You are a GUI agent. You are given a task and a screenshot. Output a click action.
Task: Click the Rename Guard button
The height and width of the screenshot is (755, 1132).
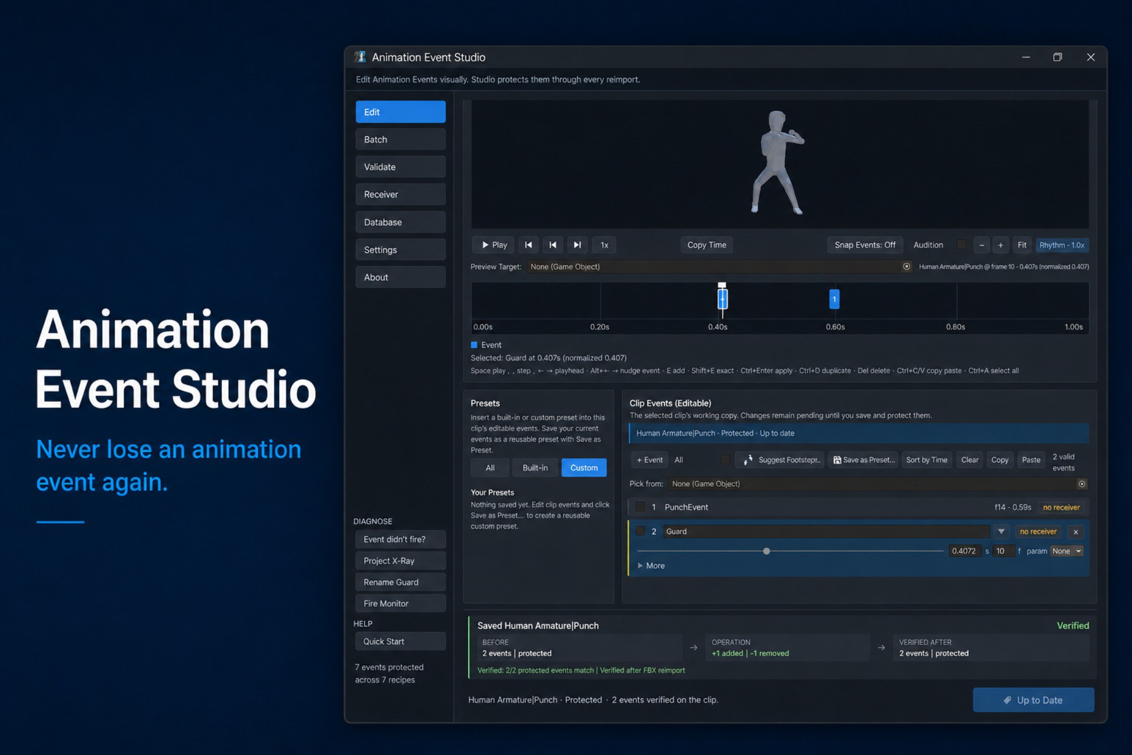[x=401, y=583]
